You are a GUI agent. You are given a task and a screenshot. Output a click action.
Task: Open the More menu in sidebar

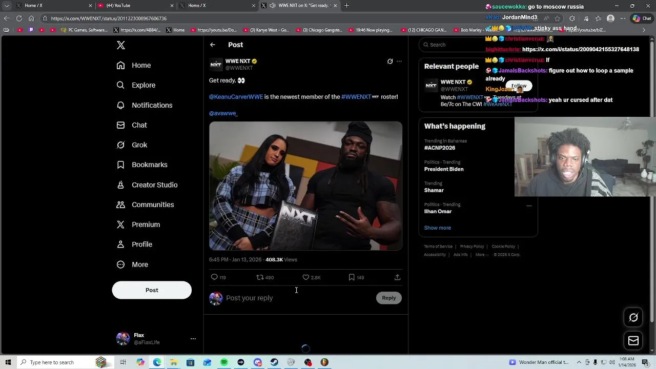click(132, 264)
